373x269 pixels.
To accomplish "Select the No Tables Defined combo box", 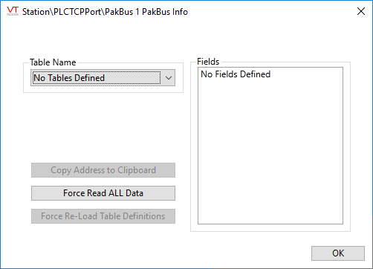I will click(103, 78).
